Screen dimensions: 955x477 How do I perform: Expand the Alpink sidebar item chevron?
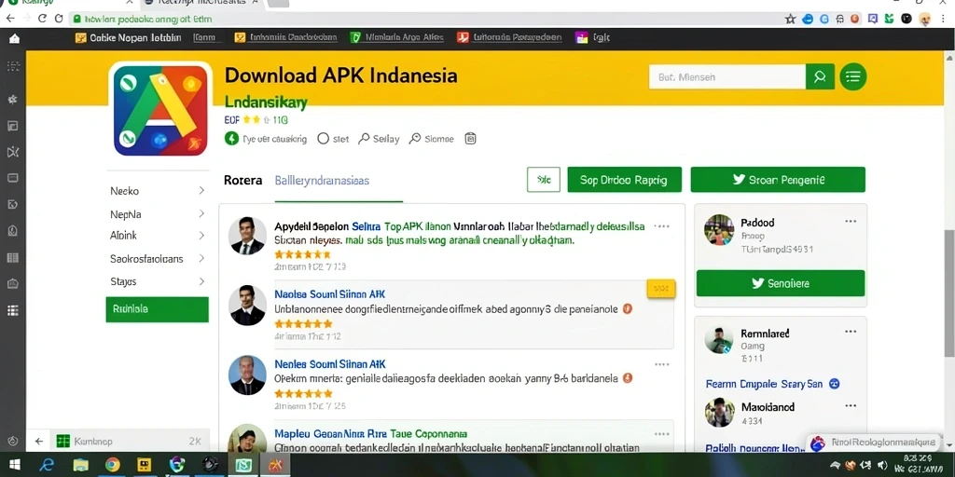pyautogui.click(x=201, y=236)
